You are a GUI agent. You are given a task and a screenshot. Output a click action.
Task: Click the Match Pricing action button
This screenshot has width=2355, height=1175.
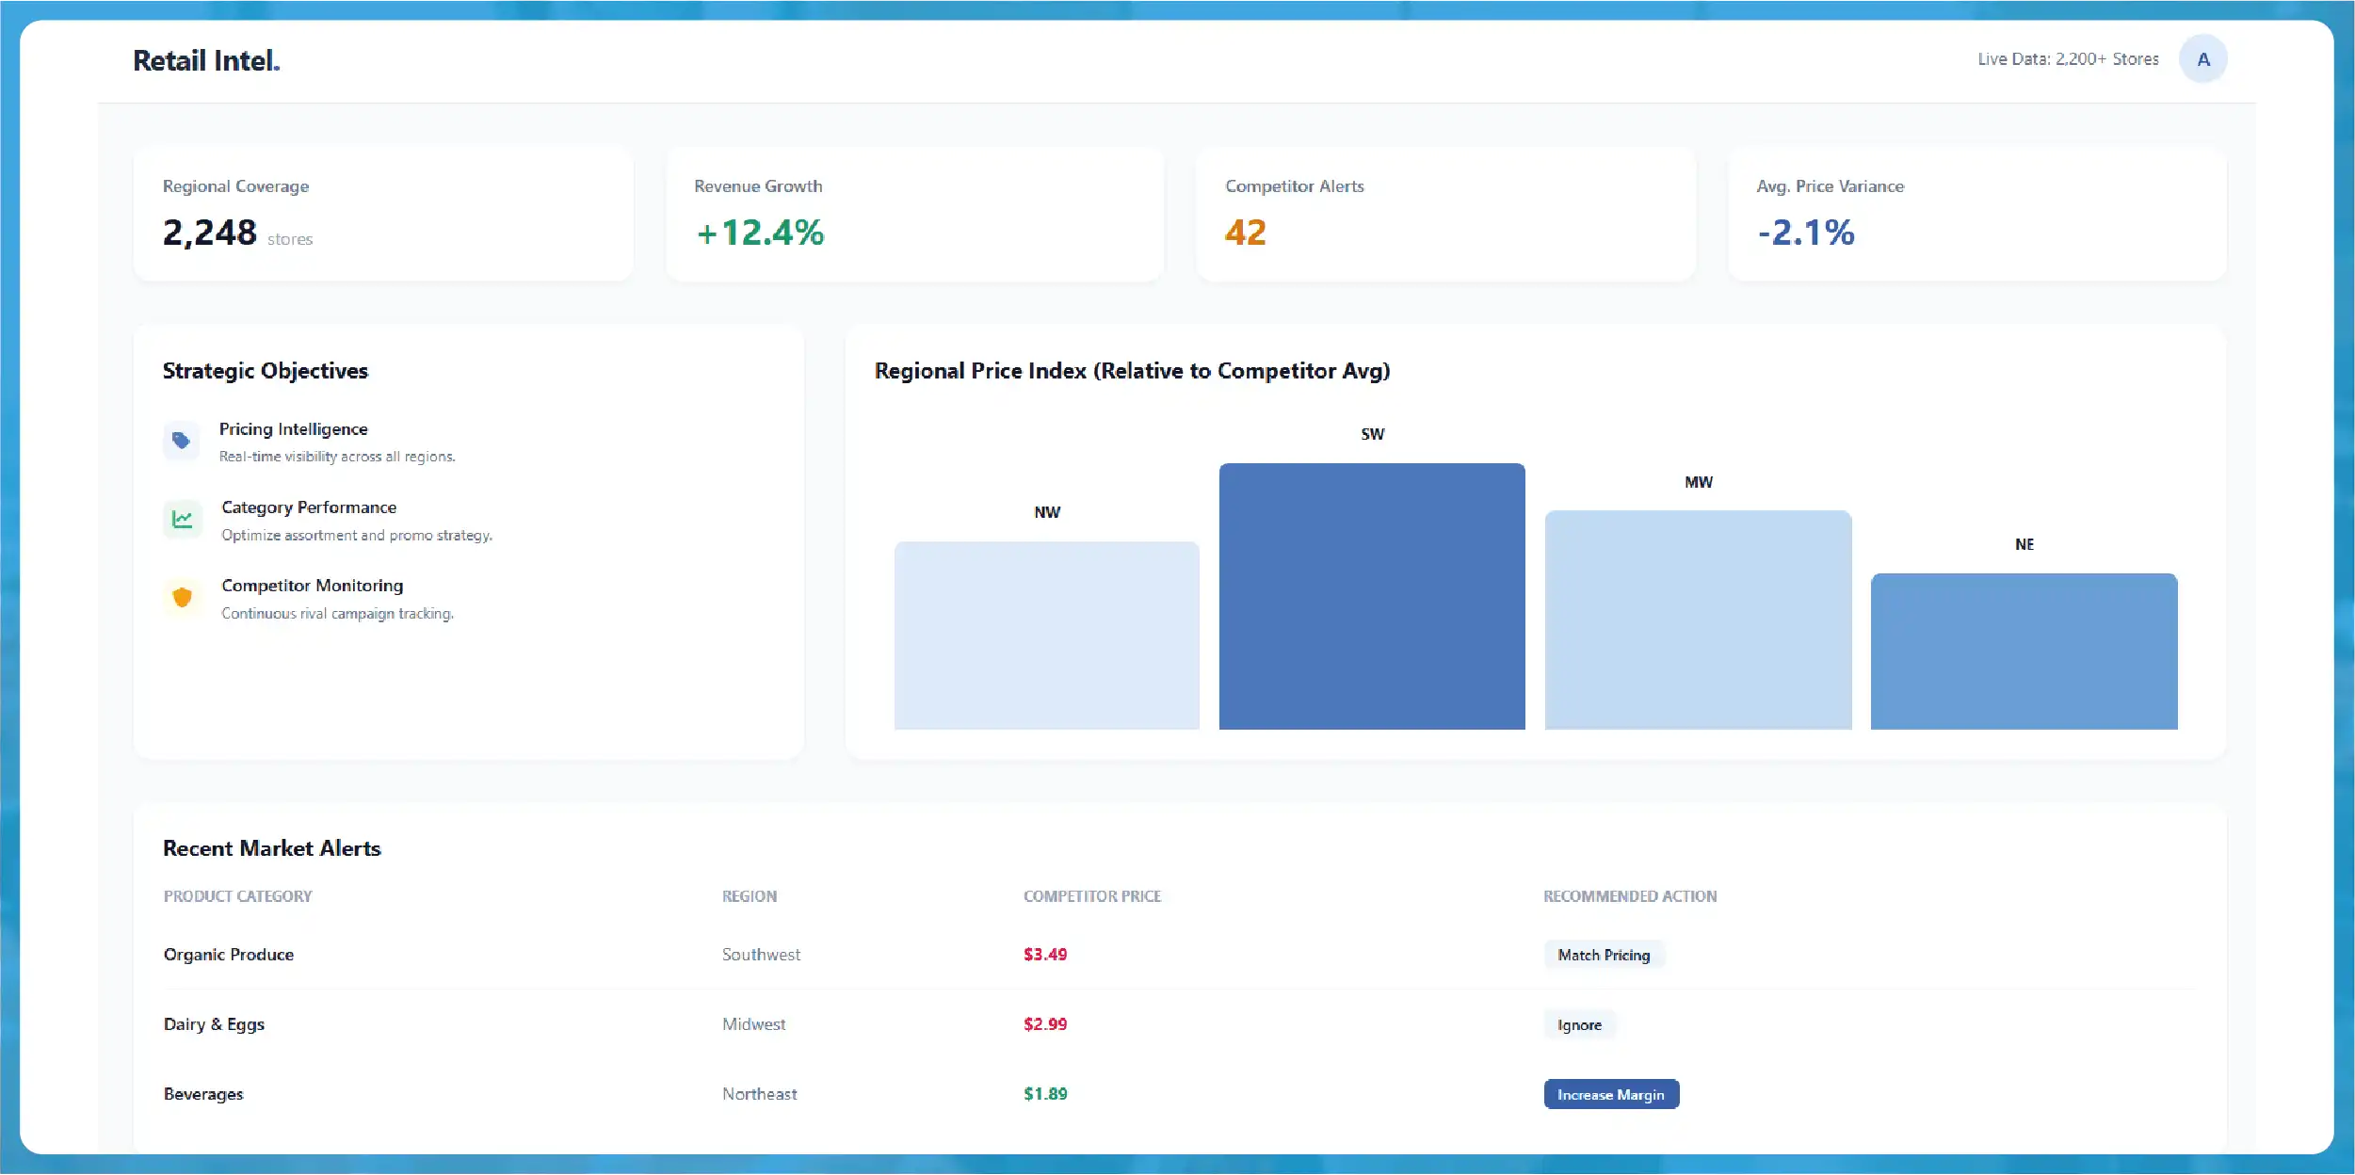click(x=1604, y=955)
